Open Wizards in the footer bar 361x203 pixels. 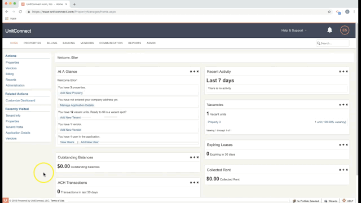click(x=331, y=201)
